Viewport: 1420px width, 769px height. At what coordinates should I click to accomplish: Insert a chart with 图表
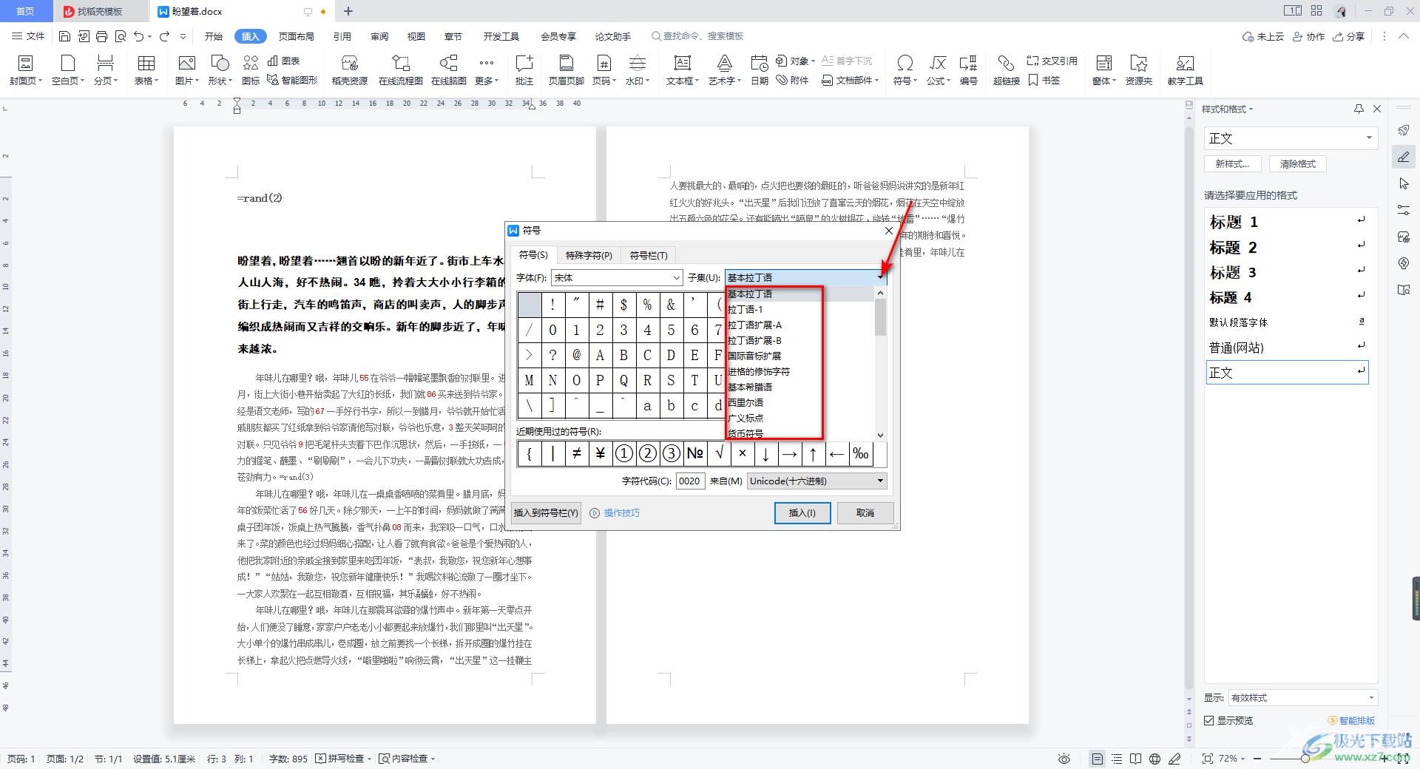(284, 61)
